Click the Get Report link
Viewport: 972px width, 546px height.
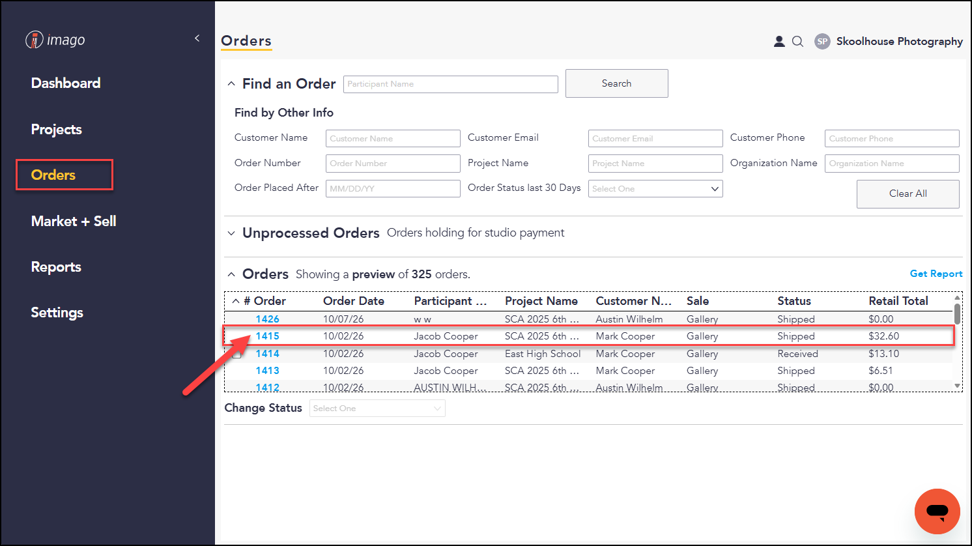[x=936, y=274]
